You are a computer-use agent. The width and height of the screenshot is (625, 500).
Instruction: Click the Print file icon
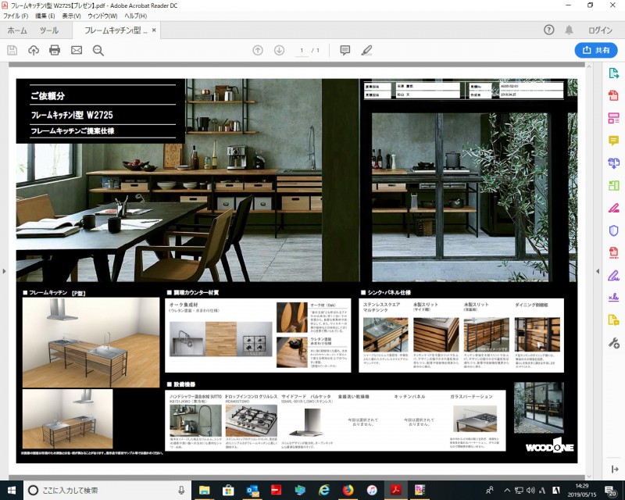pos(55,50)
